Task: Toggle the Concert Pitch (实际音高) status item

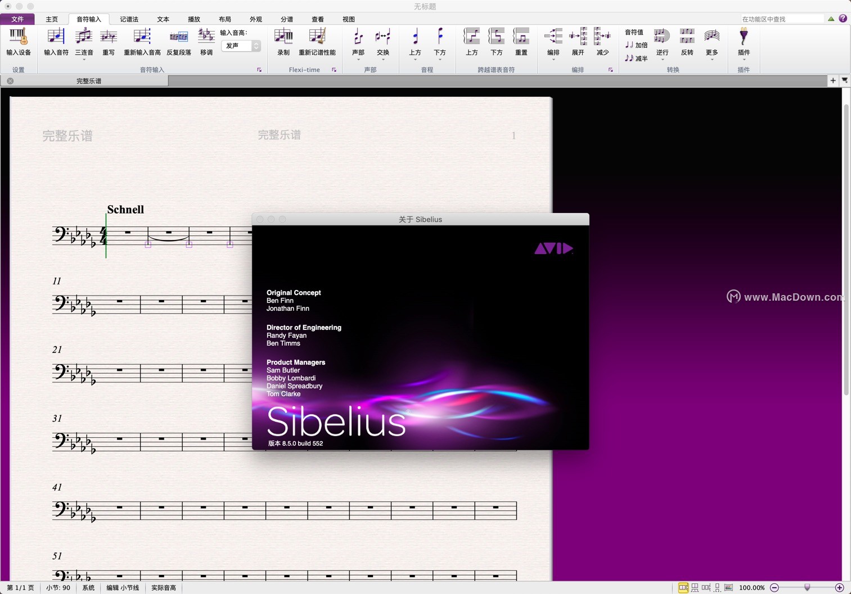Action: click(x=164, y=588)
